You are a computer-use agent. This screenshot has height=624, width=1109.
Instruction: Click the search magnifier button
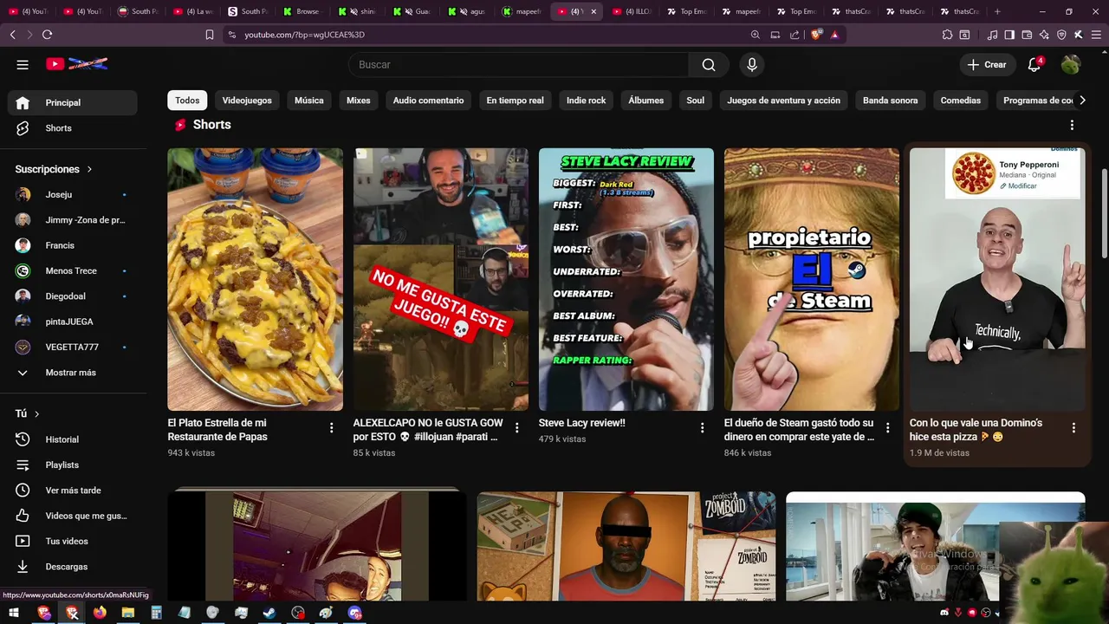[709, 65]
